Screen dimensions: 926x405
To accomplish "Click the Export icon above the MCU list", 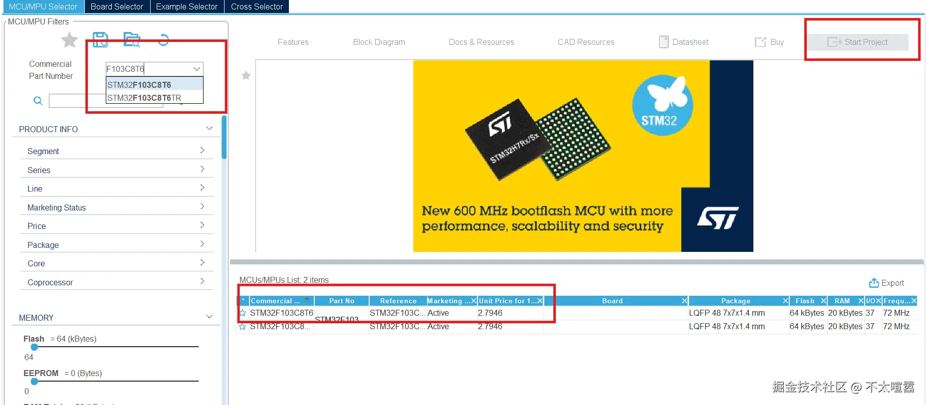I will [874, 283].
